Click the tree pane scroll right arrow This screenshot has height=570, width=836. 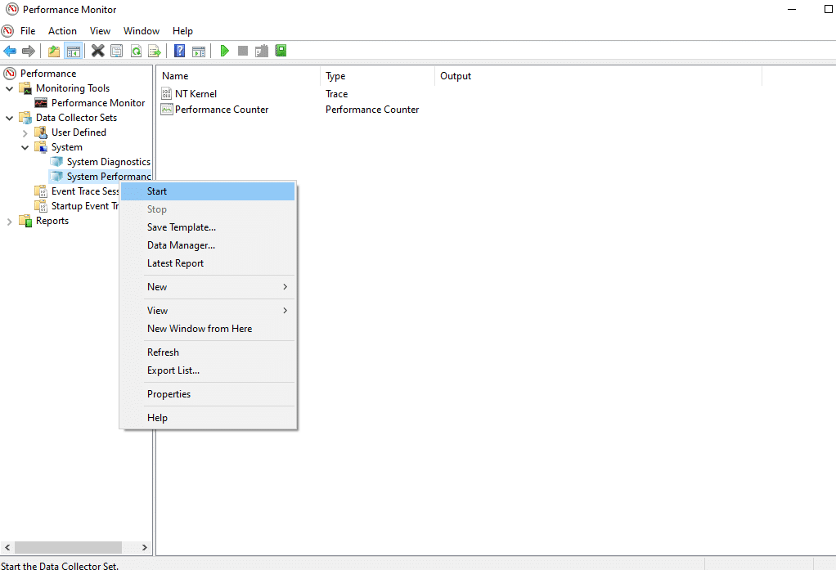pyautogui.click(x=145, y=548)
